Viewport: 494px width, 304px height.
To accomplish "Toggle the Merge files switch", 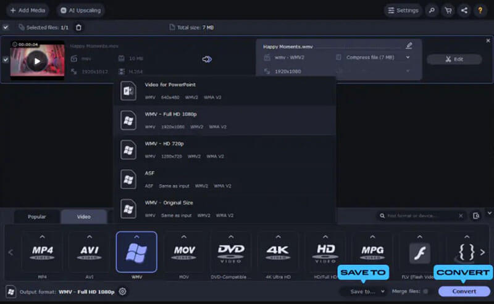I will coord(425,292).
